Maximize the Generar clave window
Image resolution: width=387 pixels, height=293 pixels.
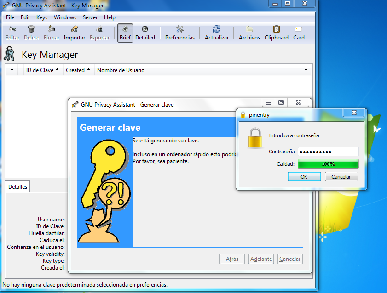[x=281, y=103]
